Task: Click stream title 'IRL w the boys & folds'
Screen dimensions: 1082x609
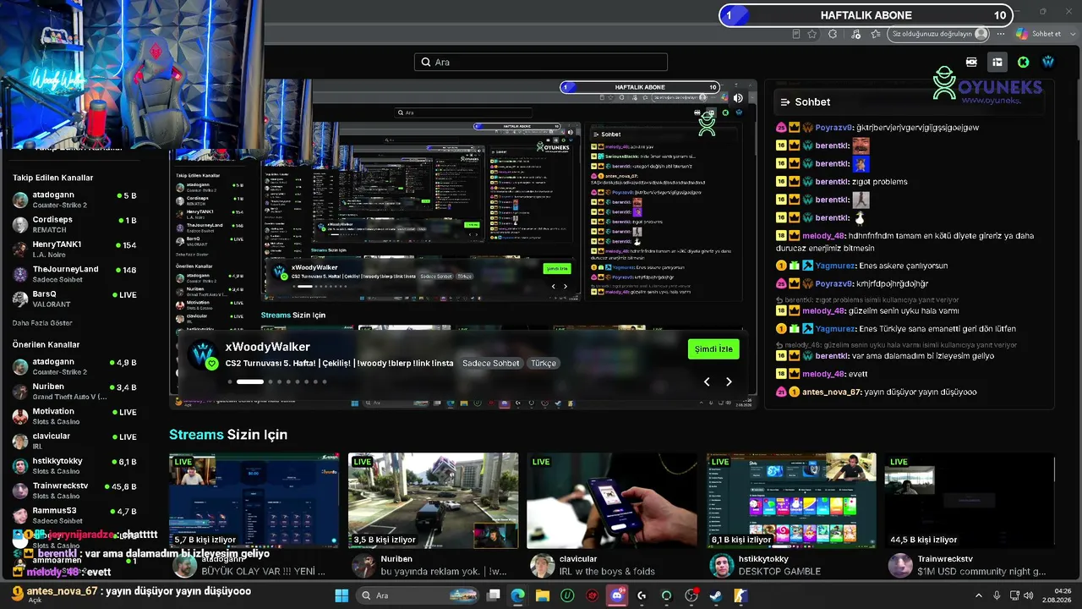Action: [x=607, y=572]
